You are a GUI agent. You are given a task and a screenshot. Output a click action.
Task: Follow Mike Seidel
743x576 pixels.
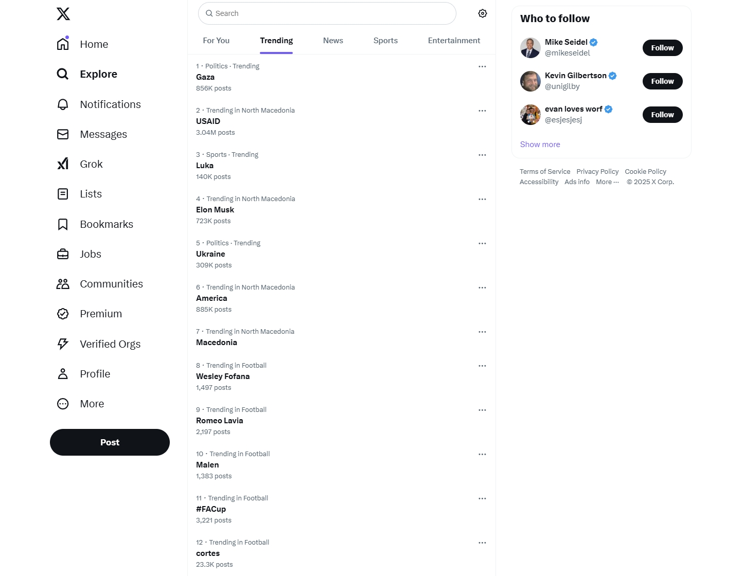pyautogui.click(x=662, y=47)
